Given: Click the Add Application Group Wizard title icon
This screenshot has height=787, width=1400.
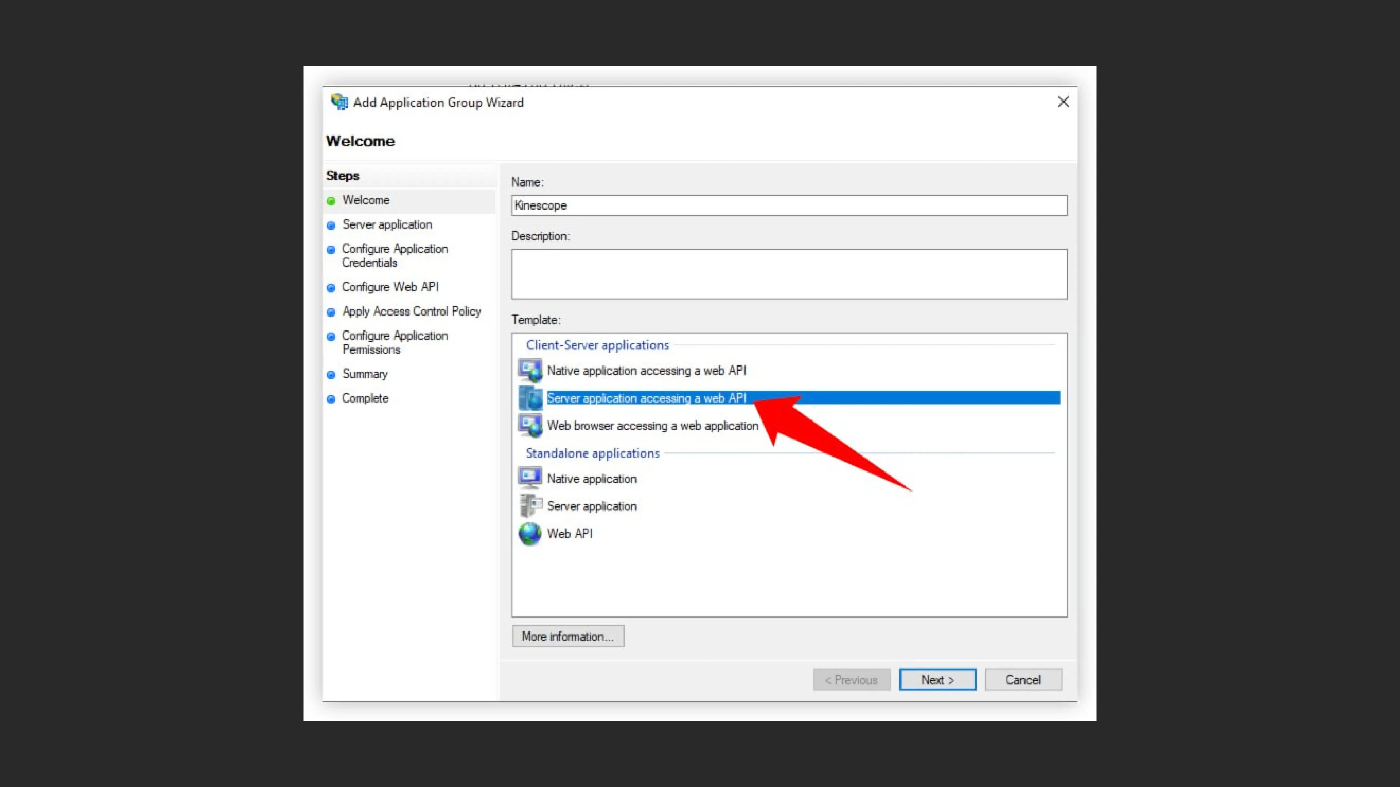Looking at the screenshot, I should point(339,102).
